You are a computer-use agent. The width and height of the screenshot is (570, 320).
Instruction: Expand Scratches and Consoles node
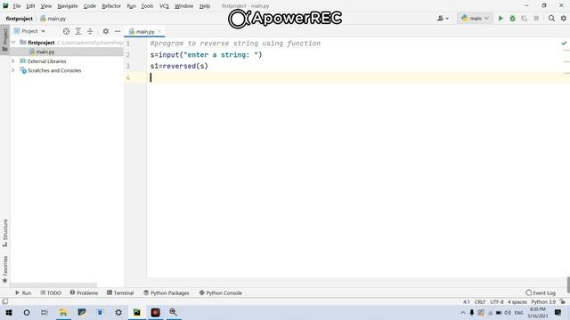(x=13, y=70)
